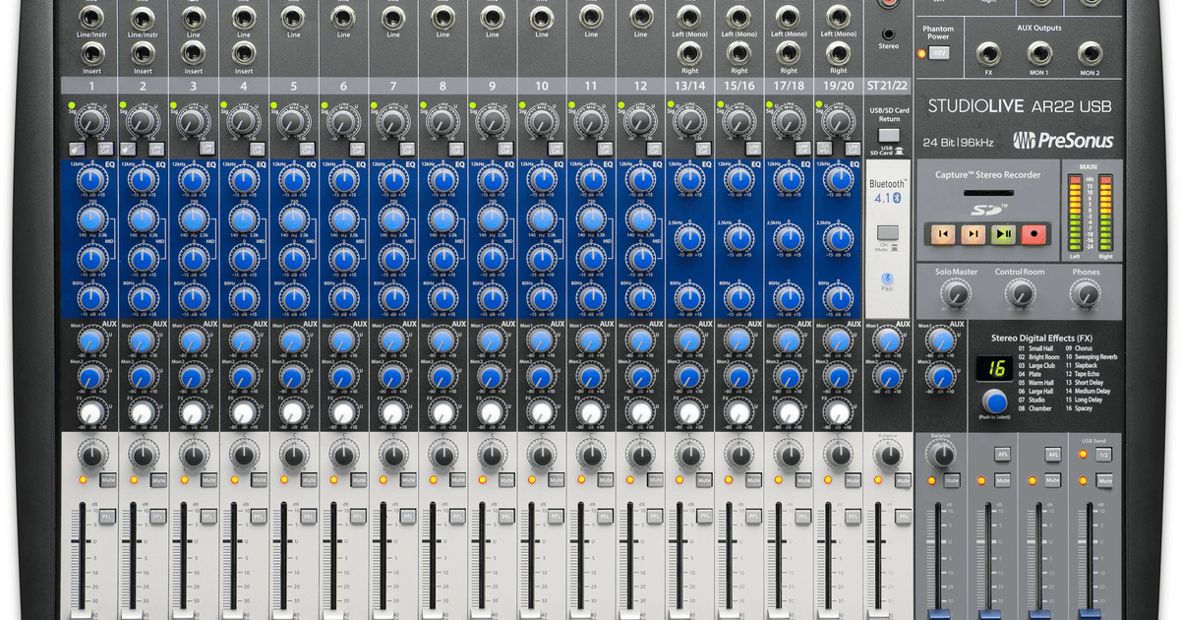Click the '16 Spacey' effect label

coord(1079,407)
